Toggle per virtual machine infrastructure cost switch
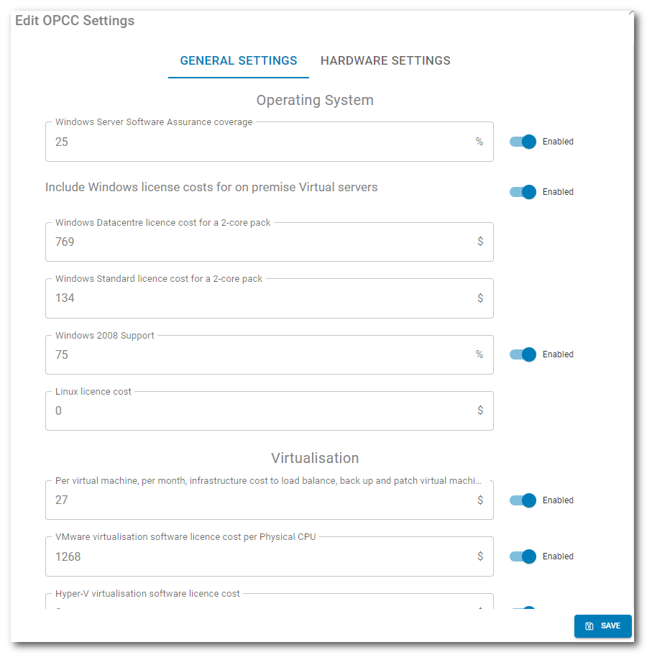The width and height of the screenshot is (652, 660). 523,500
